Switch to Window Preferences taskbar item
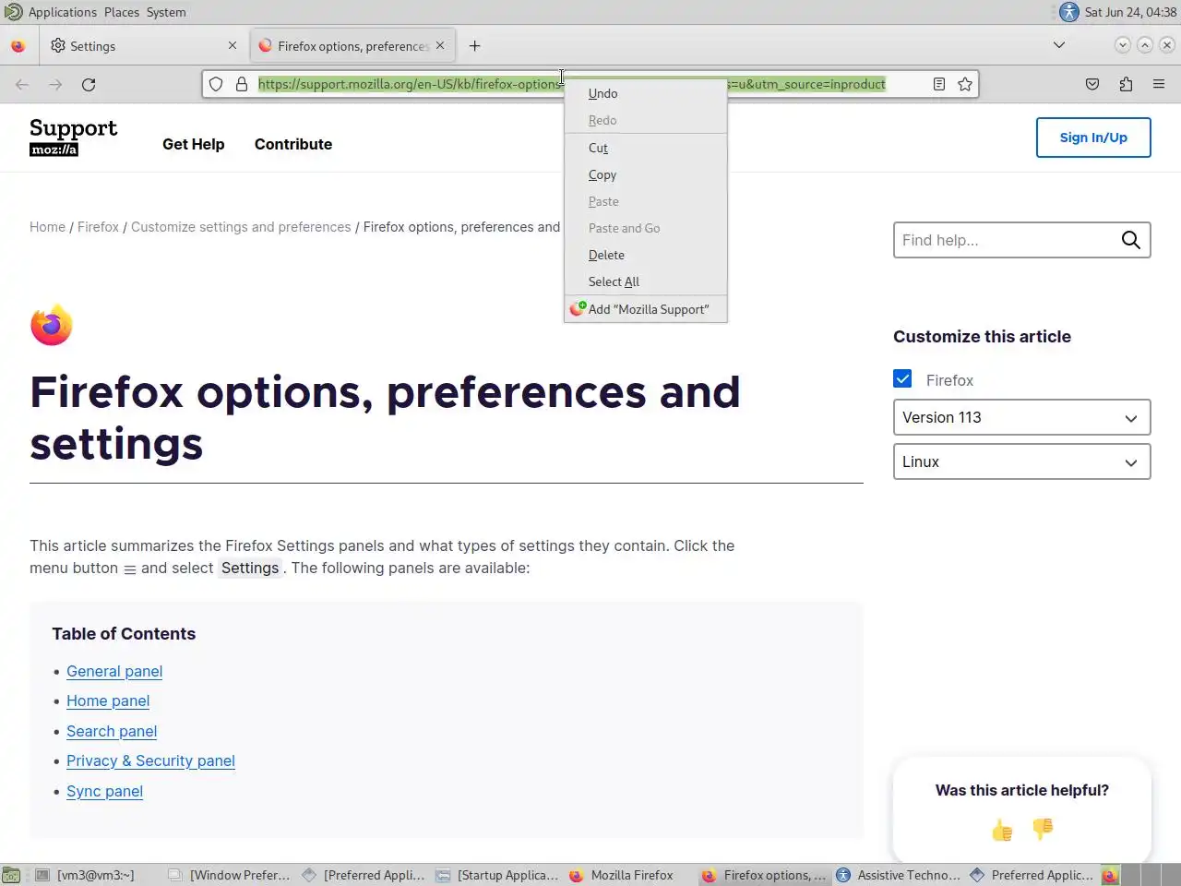This screenshot has width=1181, height=886. pyautogui.click(x=231, y=875)
